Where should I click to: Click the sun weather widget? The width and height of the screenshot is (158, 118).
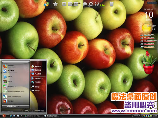[146, 28]
